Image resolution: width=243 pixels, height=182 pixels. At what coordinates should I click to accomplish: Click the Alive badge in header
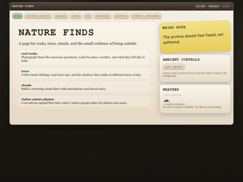tap(226, 6)
